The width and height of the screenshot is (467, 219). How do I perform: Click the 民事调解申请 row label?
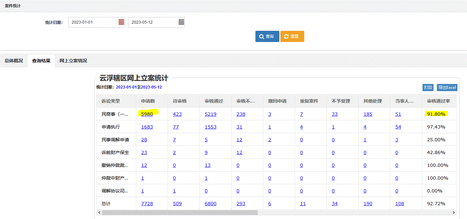[x=115, y=140]
